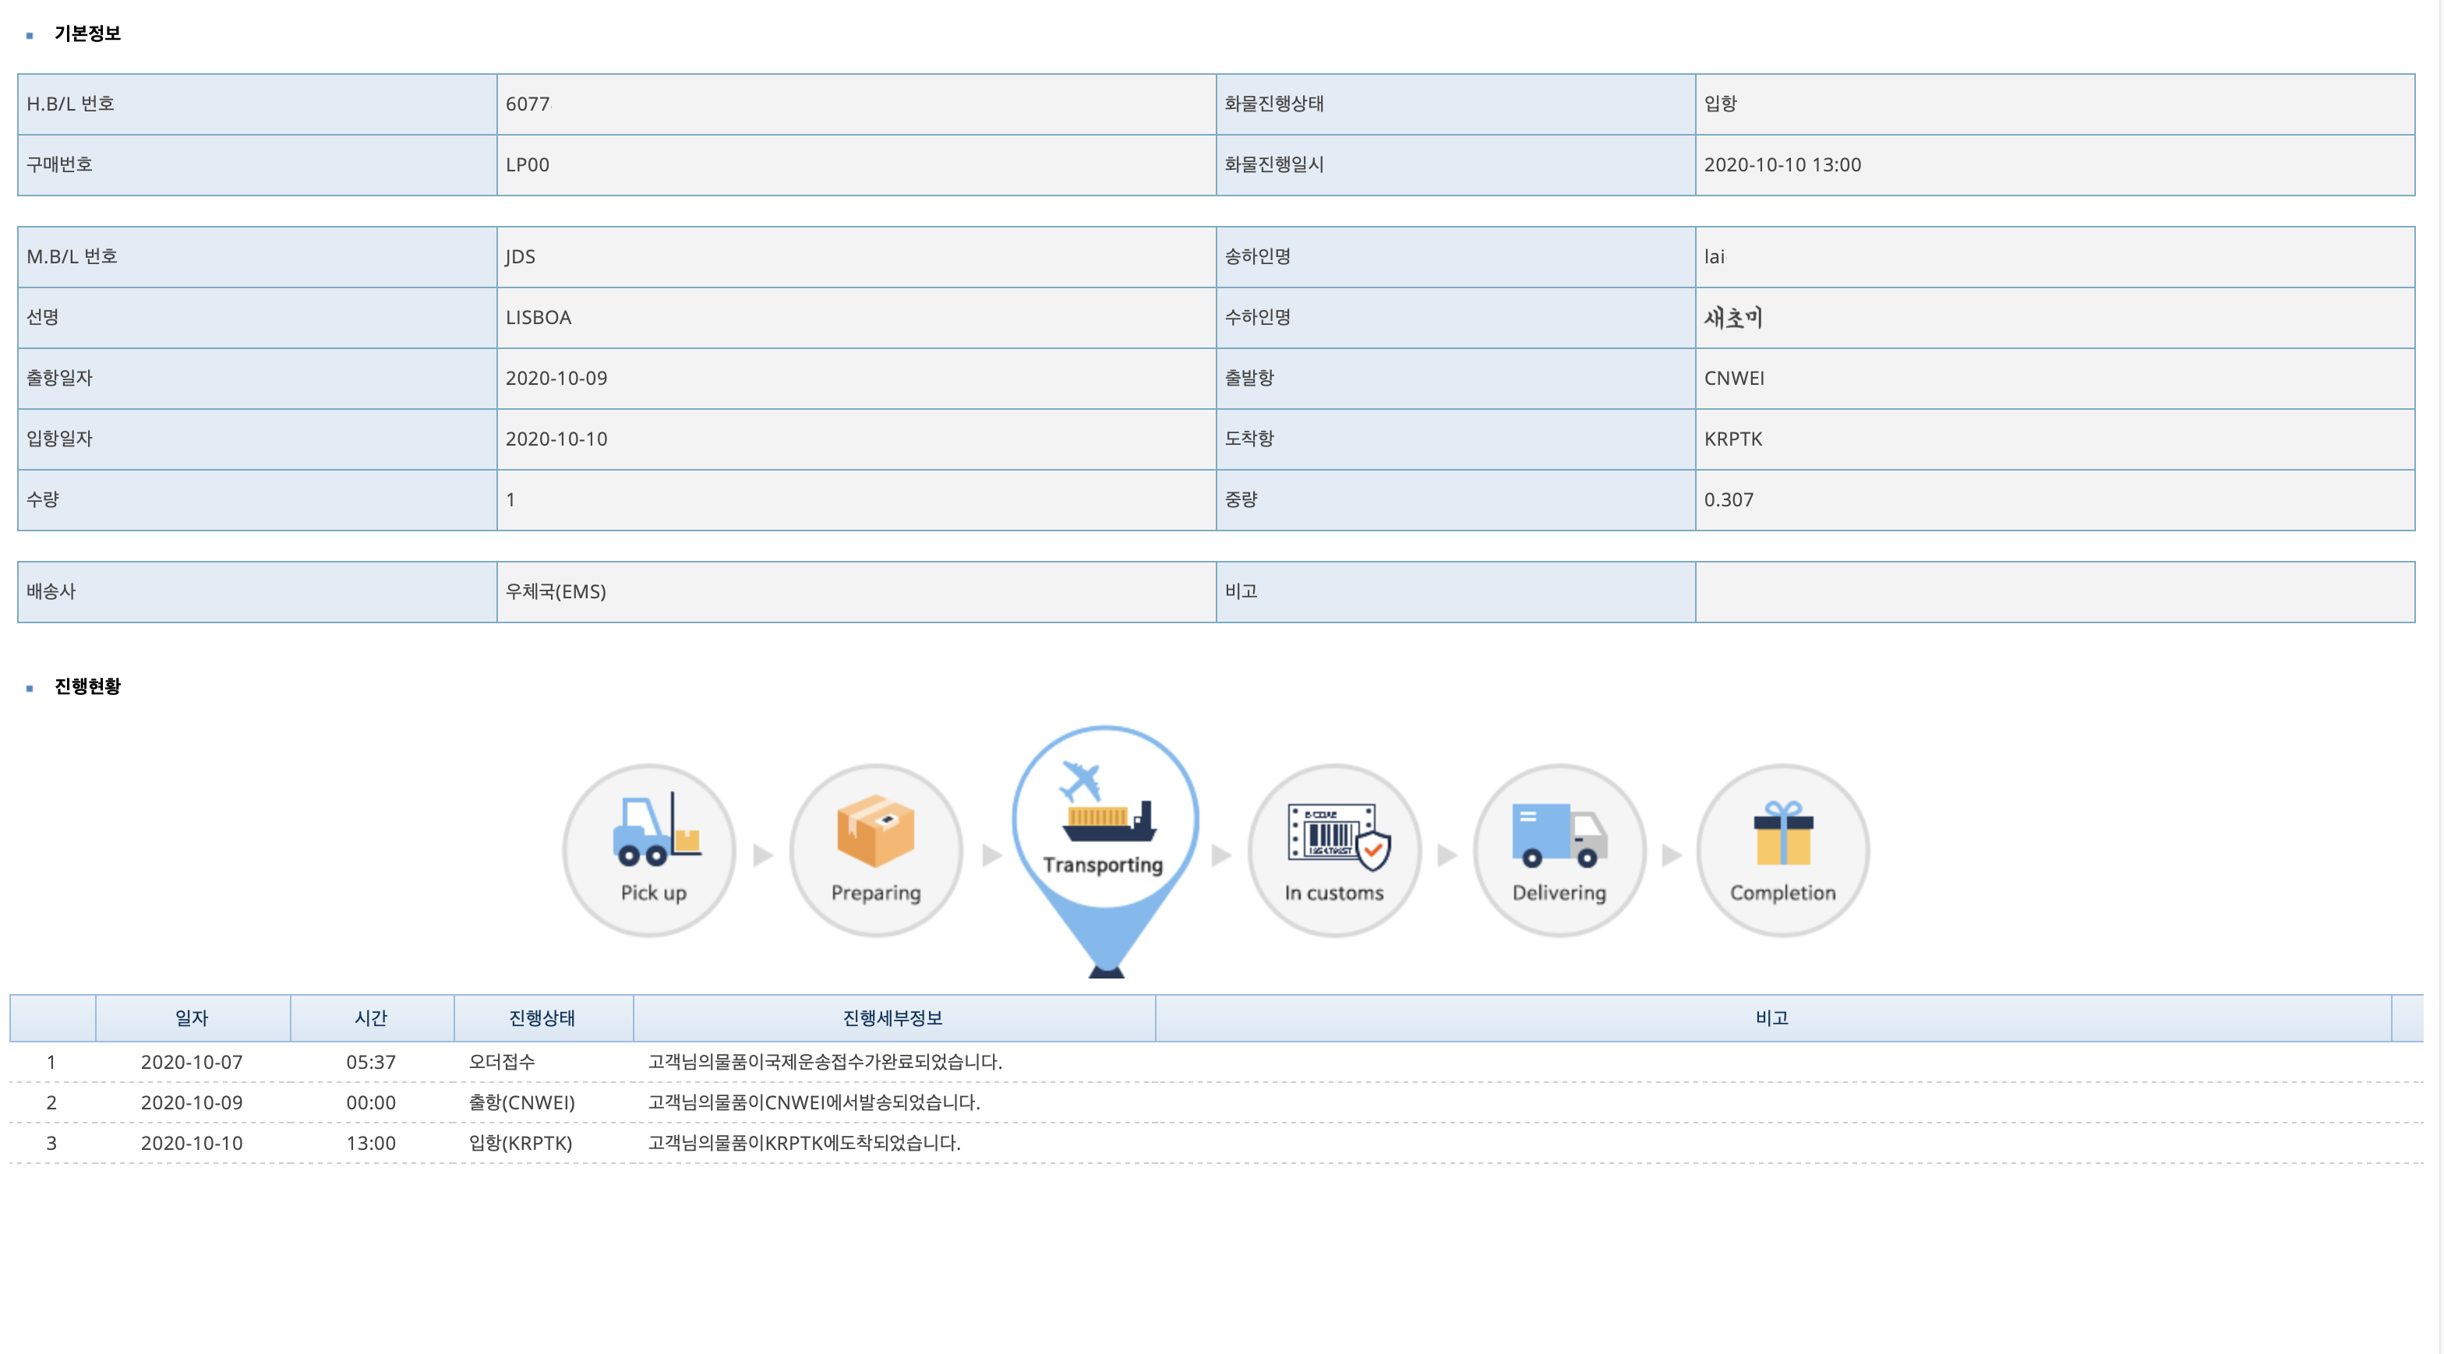Click the Delivering truck icon
2444x1354 pixels.
pyautogui.click(x=1559, y=834)
